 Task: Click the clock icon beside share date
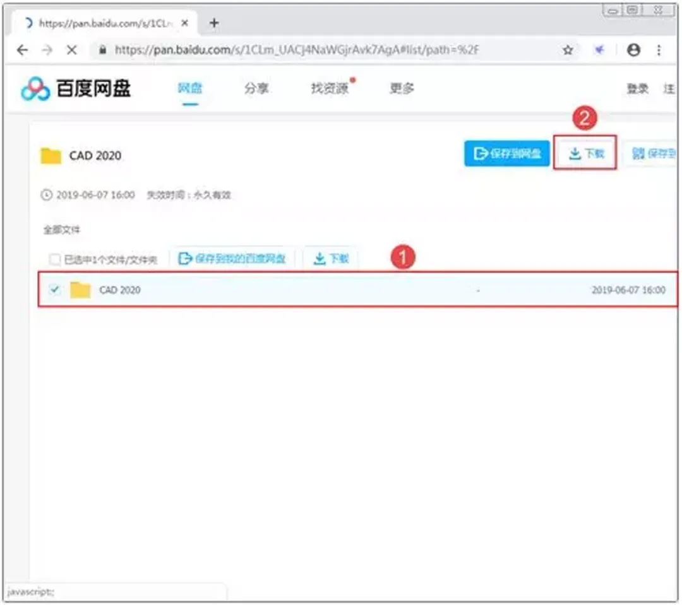[47, 195]
